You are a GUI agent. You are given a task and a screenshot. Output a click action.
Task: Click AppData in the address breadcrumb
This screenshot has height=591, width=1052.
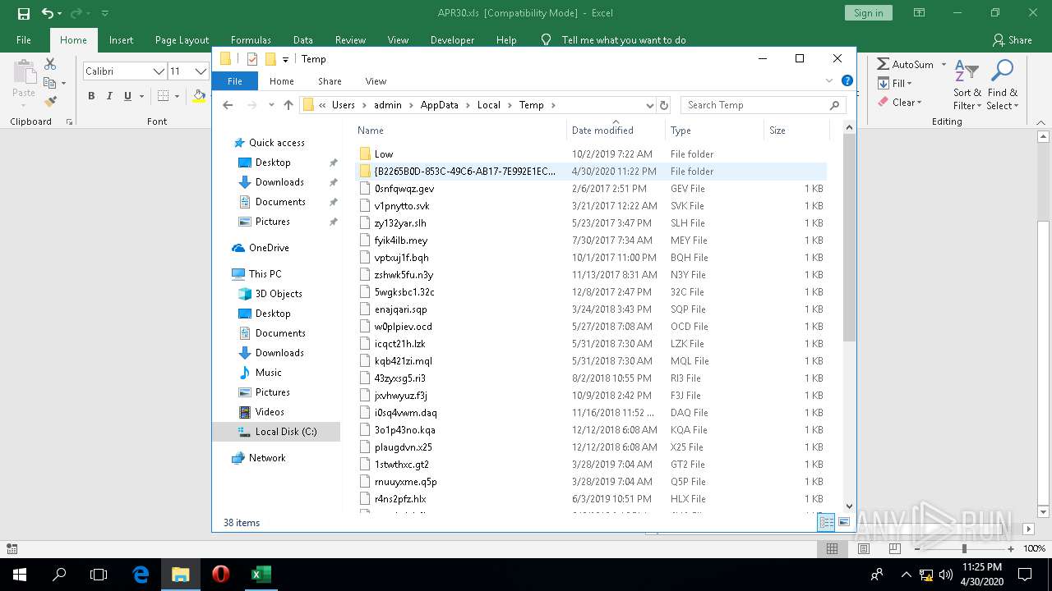(439, 105)
